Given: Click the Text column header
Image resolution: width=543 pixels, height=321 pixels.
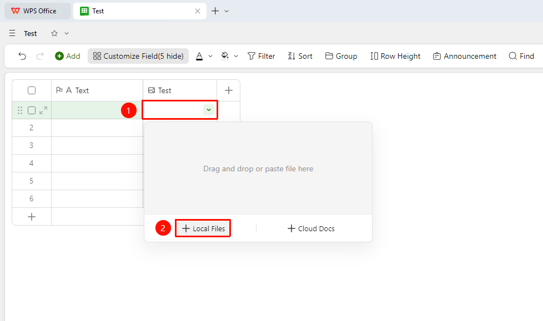Looking at the screenshot, I should [x=97, y=90].
